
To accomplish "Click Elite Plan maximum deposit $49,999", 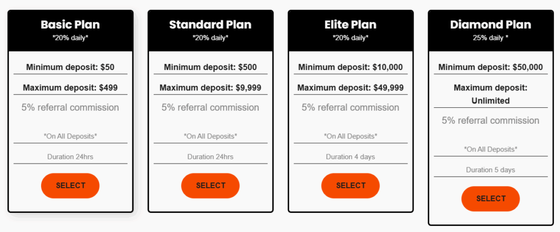I will tap(351, 88).
